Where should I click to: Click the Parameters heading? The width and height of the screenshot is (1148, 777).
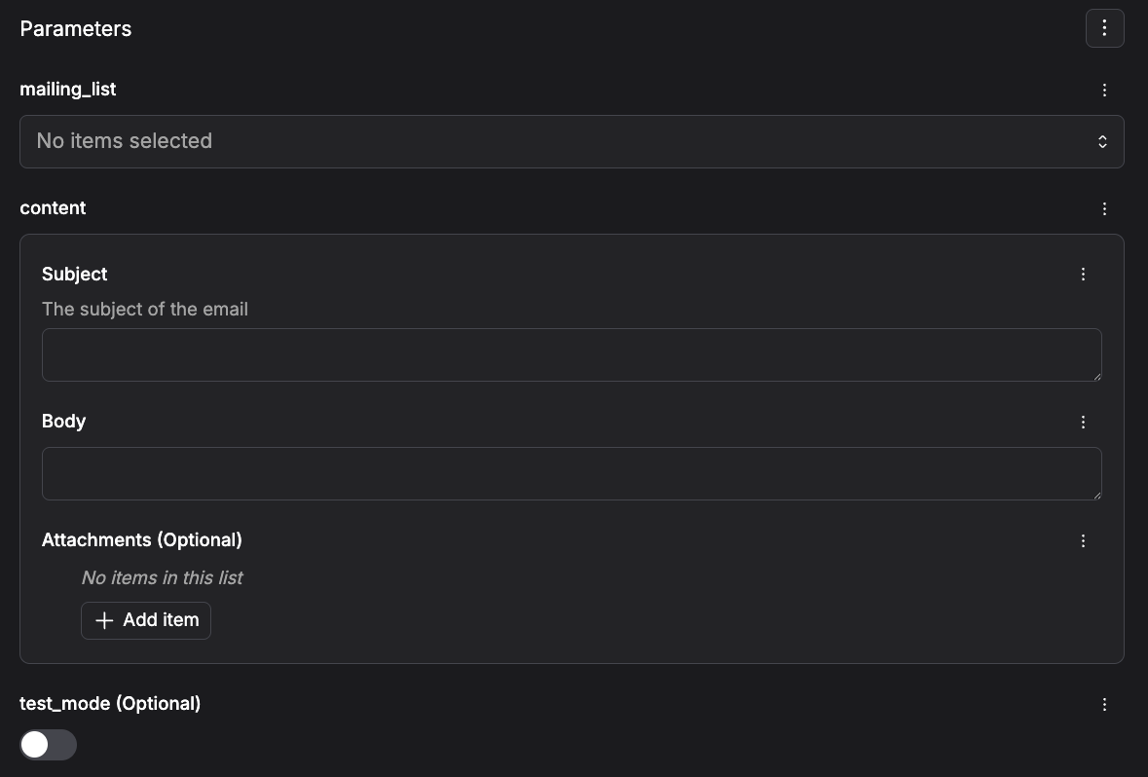click(x=75, y=28)
